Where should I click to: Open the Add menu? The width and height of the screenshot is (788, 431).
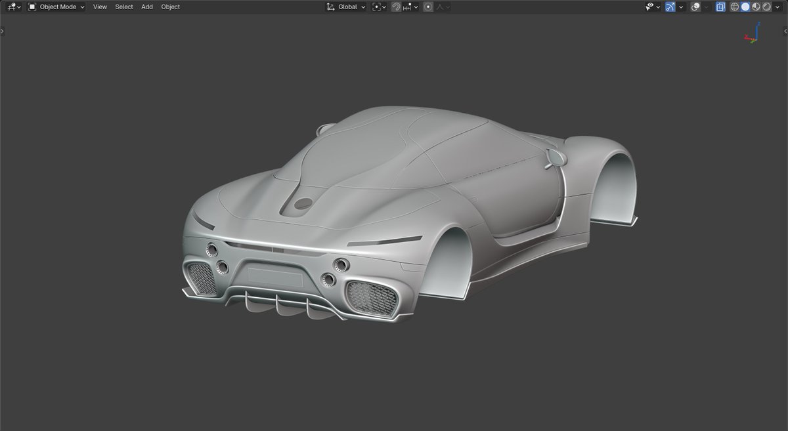coord(146,7)
